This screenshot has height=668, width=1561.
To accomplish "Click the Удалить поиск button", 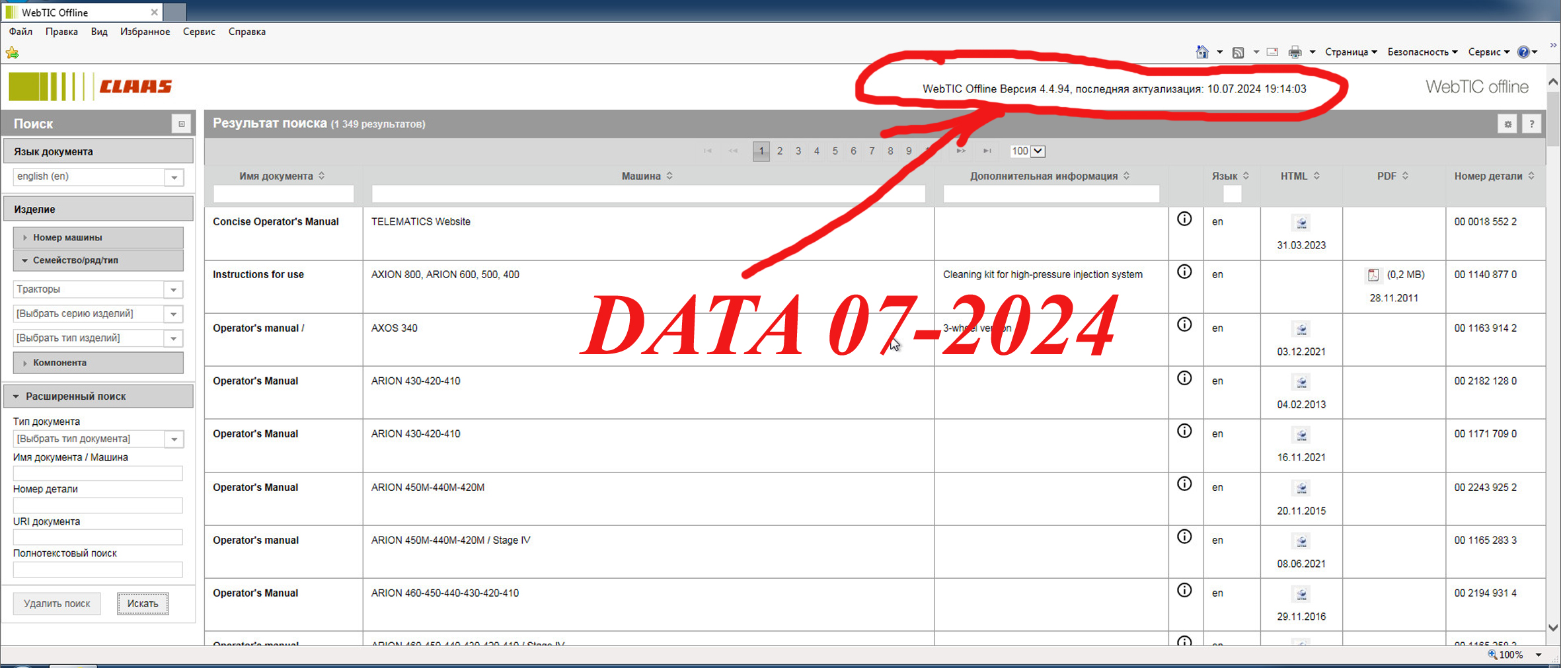I will (x=57, y=603).
